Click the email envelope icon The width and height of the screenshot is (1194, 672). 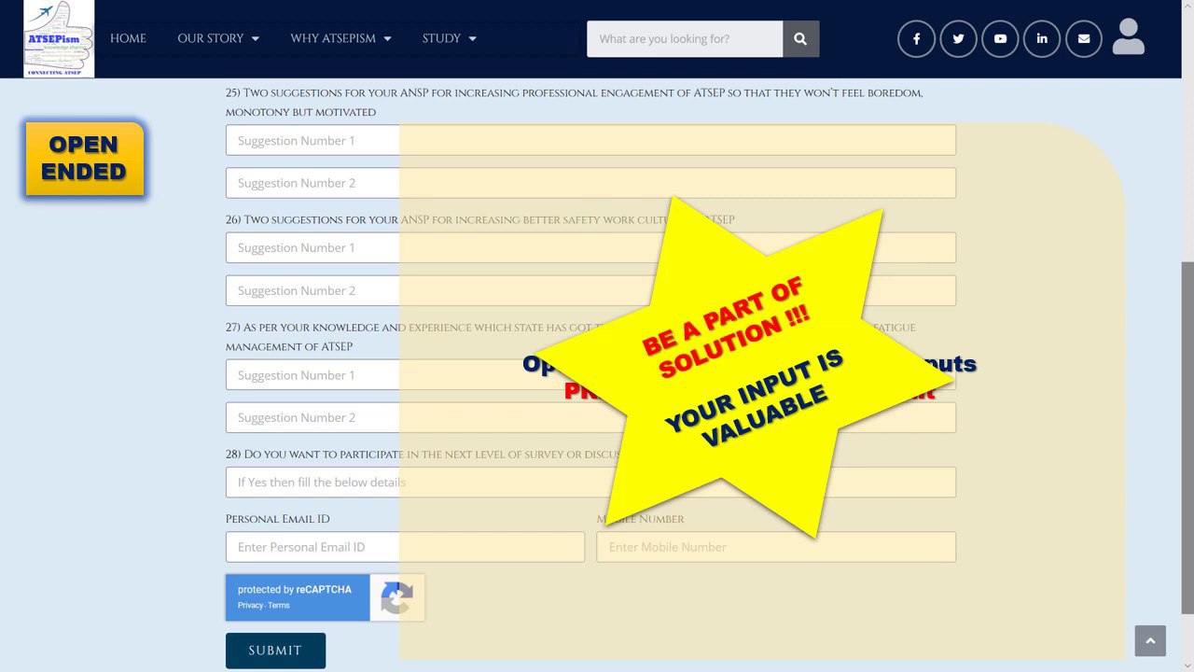[1084, 39]
